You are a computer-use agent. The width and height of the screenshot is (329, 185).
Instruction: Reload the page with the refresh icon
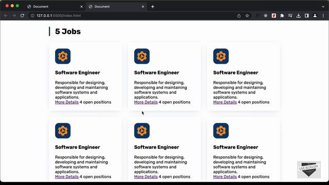22,16
